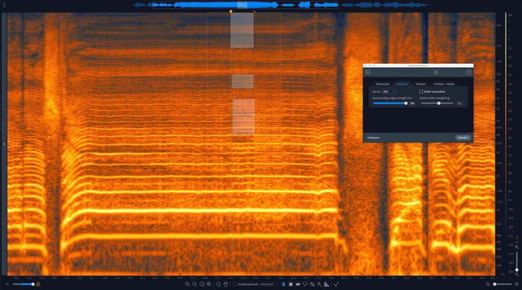
Task: Select the Grab hand tool
Action: tap(226, 284)
